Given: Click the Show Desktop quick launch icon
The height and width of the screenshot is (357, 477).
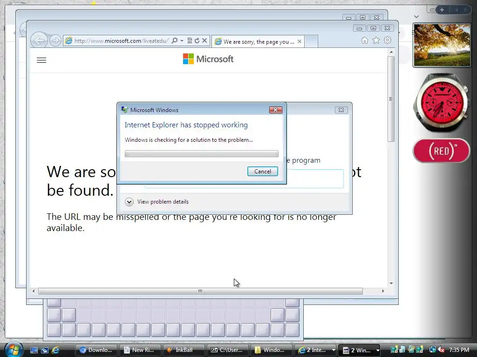Looking at the screenshot, I should click(x=34, y=350).
